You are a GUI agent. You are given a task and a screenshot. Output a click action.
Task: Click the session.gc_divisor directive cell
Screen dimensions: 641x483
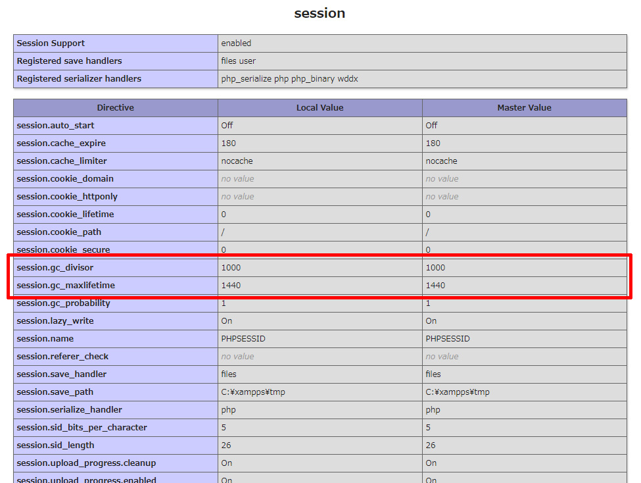(55, 268)
